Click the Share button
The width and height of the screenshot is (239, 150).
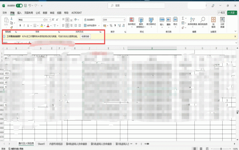click(232, 13)
